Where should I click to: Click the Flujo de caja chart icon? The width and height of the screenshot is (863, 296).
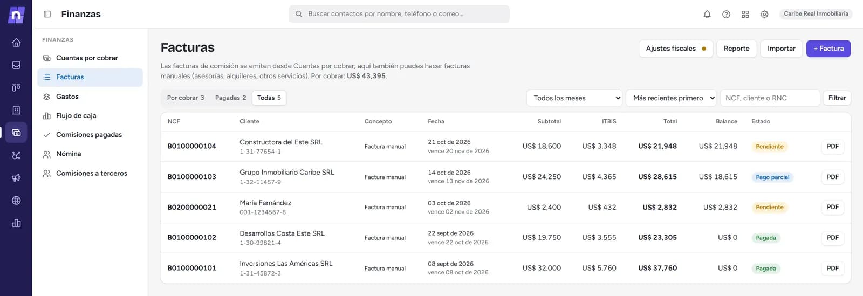46,116
